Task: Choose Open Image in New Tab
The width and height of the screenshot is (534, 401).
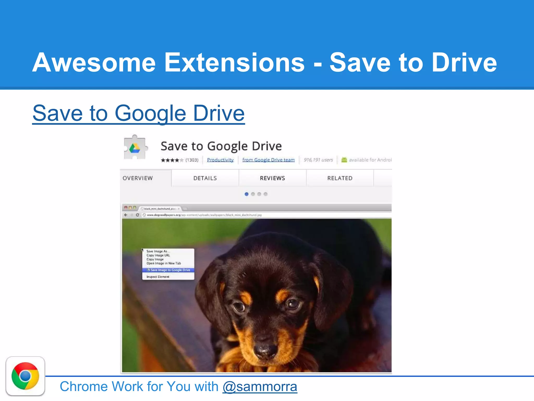Action: coord(168,263)
